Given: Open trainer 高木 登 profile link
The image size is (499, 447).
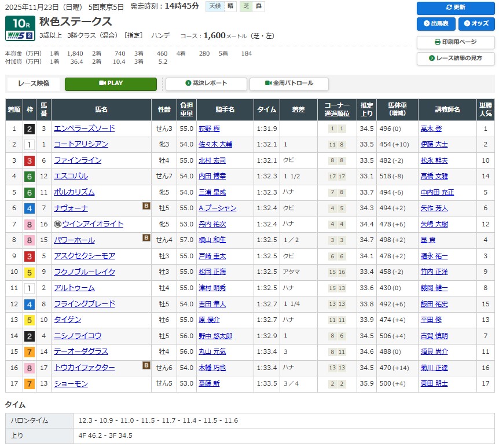Looking at the screenshot, I should (x=431, y=129).
